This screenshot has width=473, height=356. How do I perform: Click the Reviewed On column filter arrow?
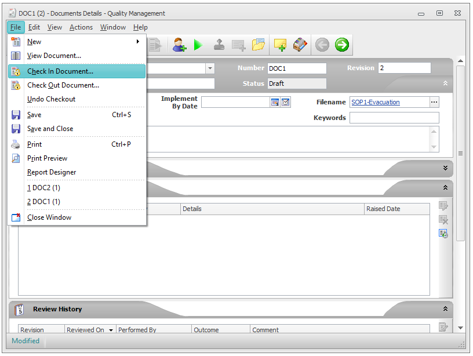point(111,330)
